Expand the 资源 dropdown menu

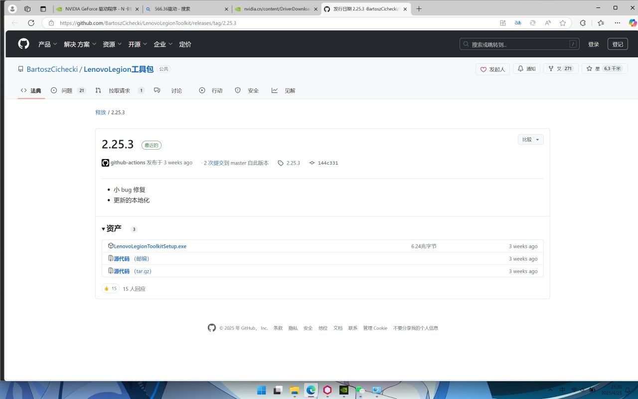[x=112, y=44]
